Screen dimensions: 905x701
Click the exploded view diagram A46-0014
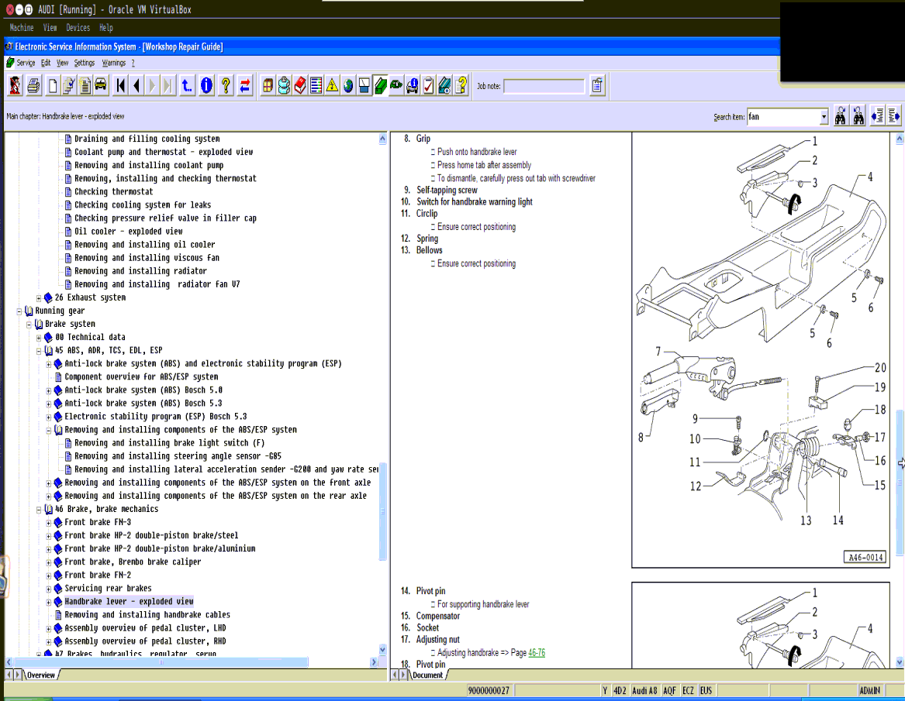point(761,350)
